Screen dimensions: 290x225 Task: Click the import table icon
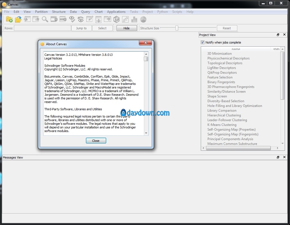click(x=27, y=19)
